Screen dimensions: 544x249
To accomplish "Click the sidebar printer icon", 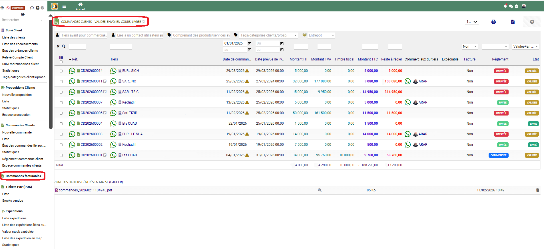I will coord(37,8).
